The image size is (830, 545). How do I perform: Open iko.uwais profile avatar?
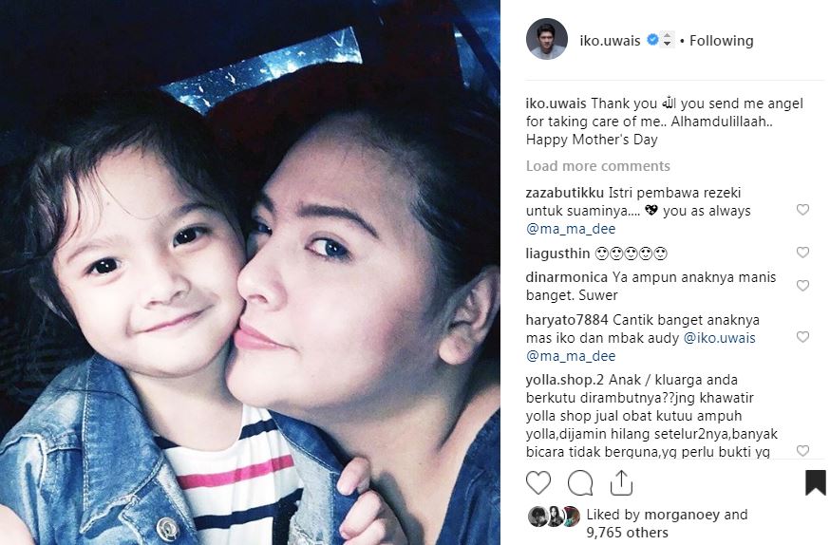click(x=547, y=39)
